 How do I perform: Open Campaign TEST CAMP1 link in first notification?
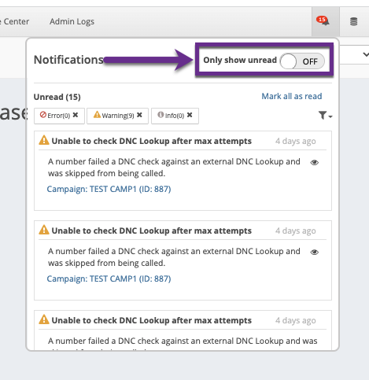click(109, 189)
